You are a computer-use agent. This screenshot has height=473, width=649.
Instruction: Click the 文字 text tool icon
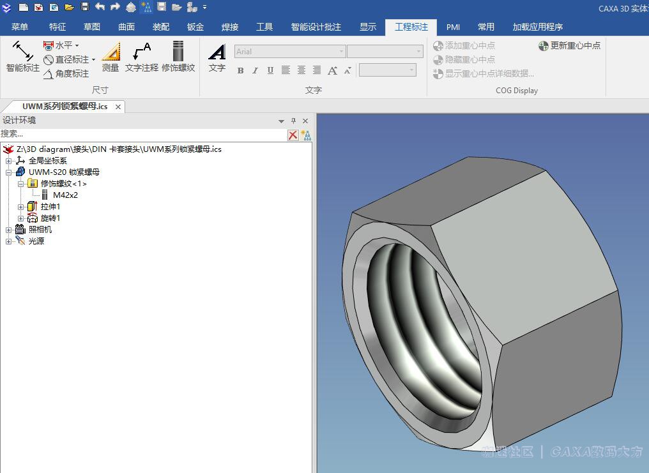(217, 56)
